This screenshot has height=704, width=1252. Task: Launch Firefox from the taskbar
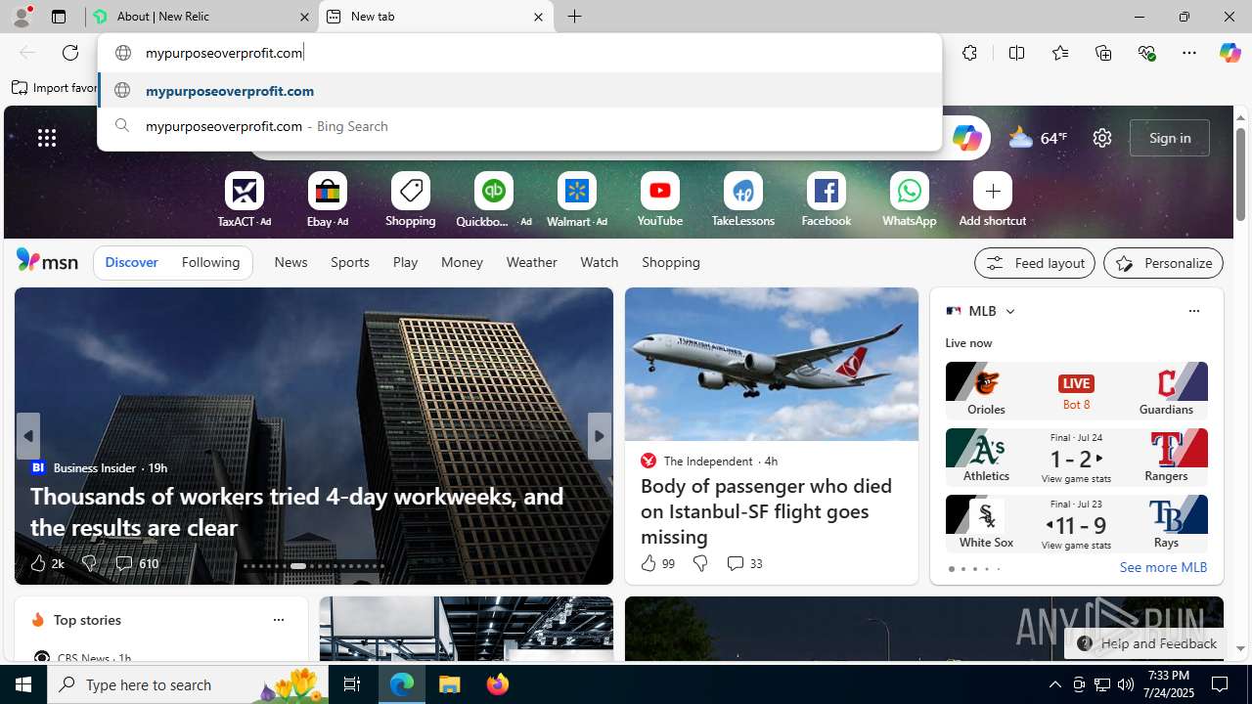(x=498, y=684)
